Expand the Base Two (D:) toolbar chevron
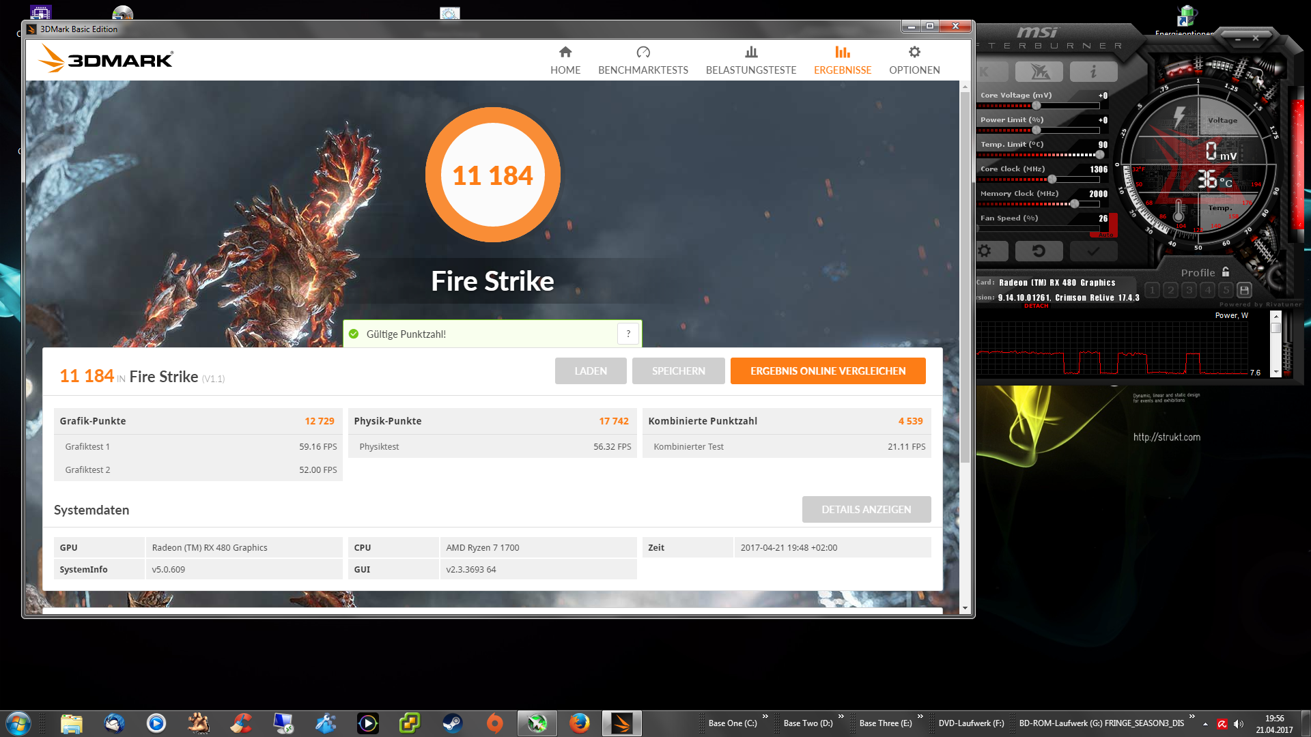This screenshot has height=737, width=1311. click(x=841, y=717)
